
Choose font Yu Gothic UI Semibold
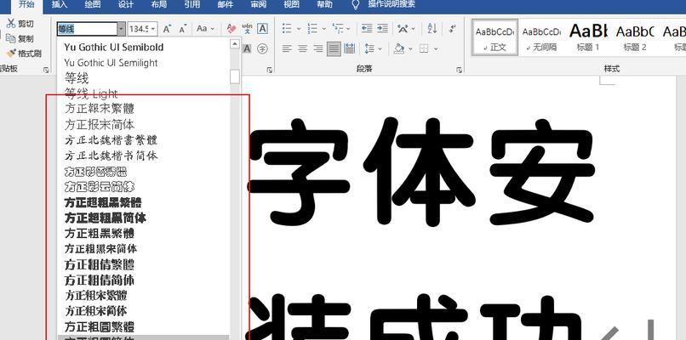click(143, 47)
